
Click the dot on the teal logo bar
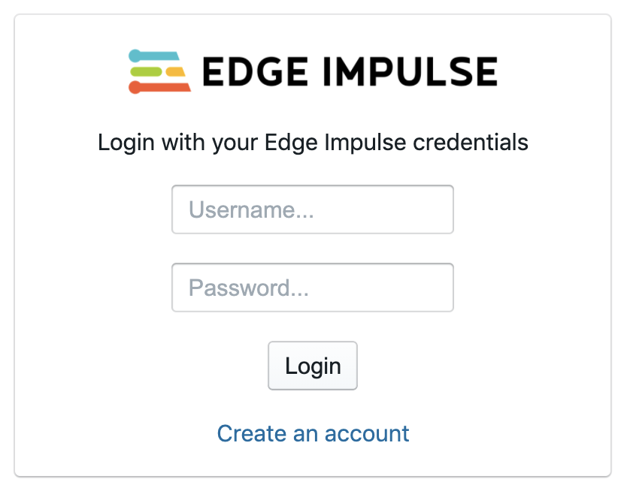pyautogui.click(x=135, y=56)
